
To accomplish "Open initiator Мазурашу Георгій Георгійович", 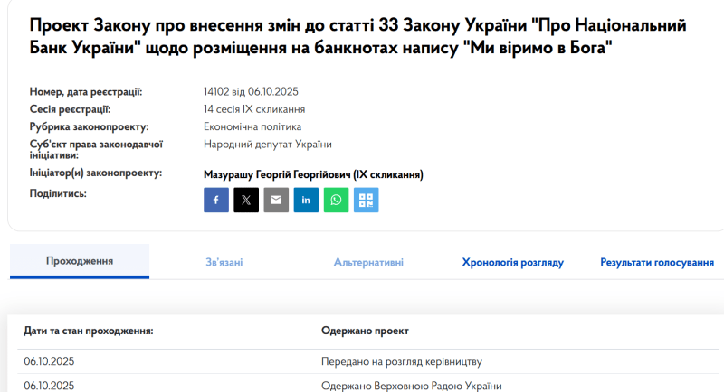I will tap(313, 174).
